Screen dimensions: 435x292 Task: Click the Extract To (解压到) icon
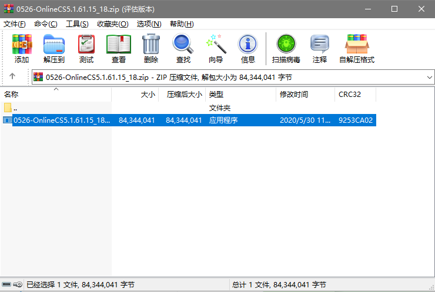54,48
